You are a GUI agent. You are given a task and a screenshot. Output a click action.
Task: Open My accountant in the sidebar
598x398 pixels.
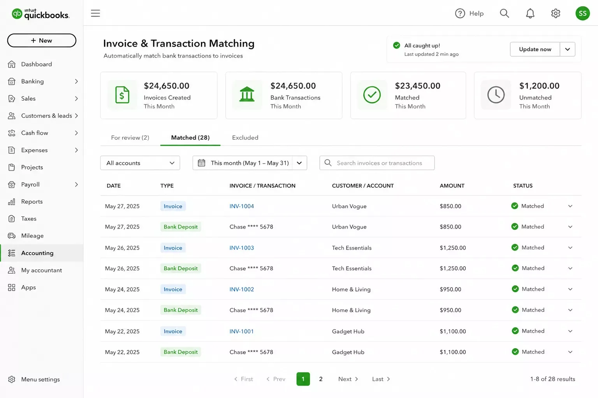(x=42, y=270)
